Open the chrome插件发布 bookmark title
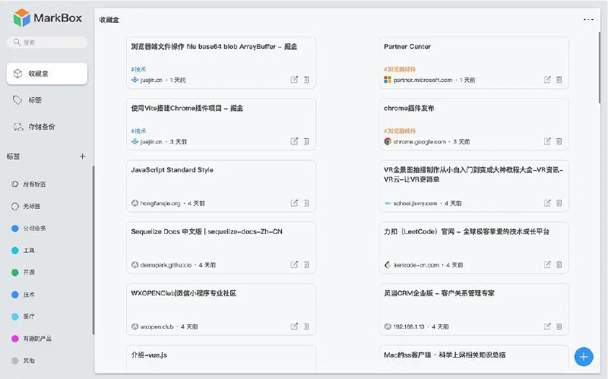The image size is (608, 379). point(409,108)
